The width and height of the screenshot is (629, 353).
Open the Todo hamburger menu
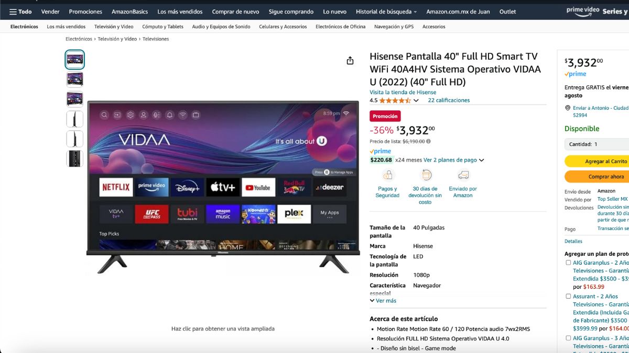20,12
